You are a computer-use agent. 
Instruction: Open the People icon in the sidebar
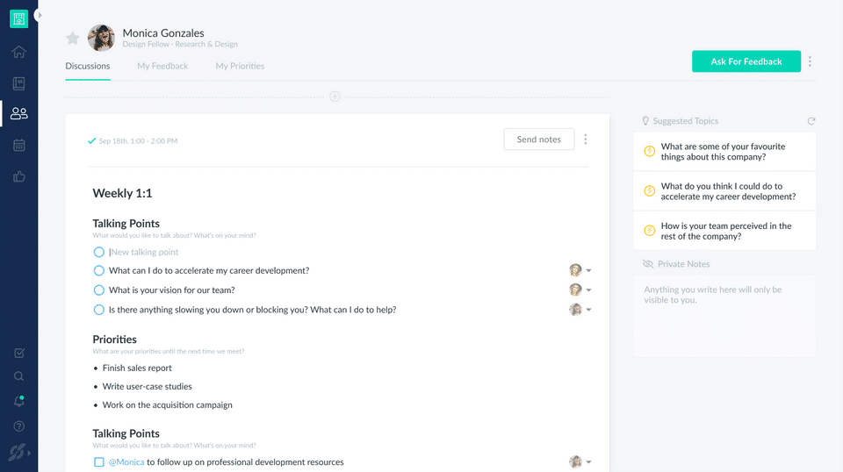click(19, 113)
